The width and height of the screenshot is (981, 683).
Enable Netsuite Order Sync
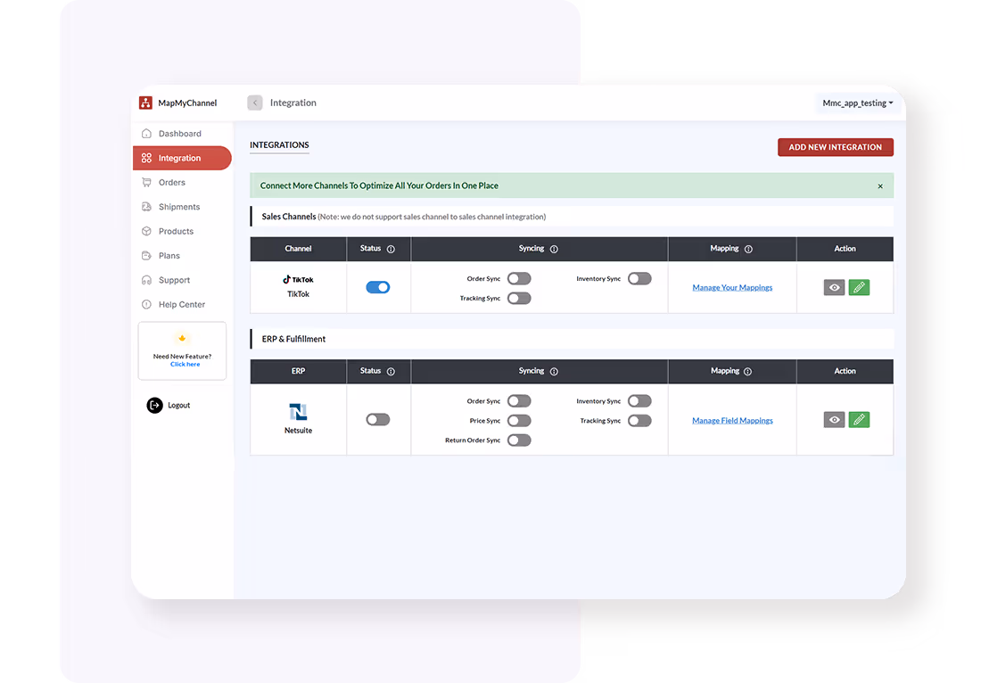pyautogui.click(x=519, y=401)
